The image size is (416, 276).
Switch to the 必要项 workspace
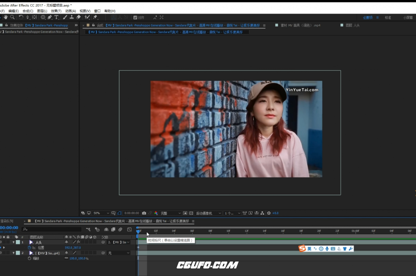[368, 18]
